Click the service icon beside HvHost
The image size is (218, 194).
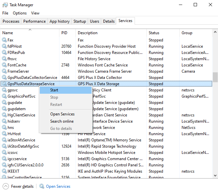point(4,134)
